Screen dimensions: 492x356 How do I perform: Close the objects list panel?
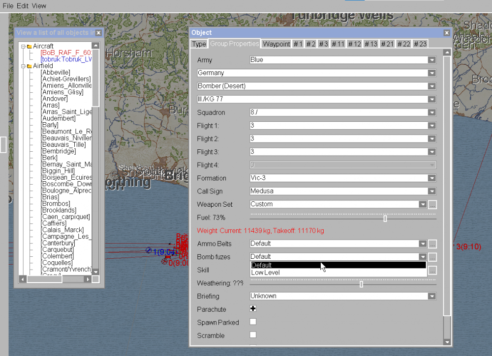(x=98, y=33)
